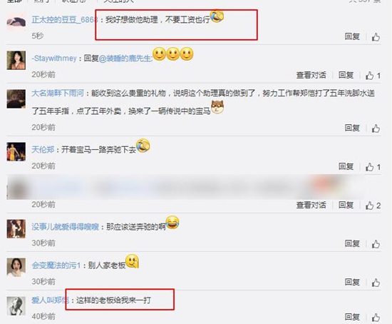
Task: Like -Staywithmey's reply comment
Action: (370, 76)
